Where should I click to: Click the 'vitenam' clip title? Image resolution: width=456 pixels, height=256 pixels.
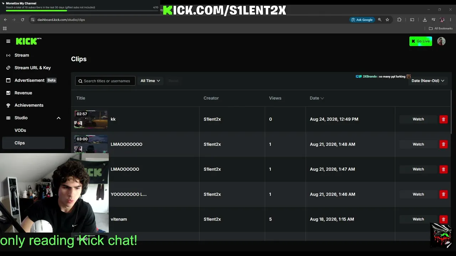119,219
